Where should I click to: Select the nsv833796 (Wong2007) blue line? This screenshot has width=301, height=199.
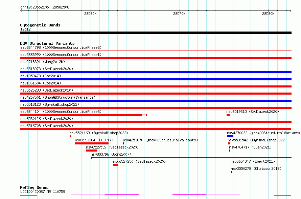coord(191,158)
